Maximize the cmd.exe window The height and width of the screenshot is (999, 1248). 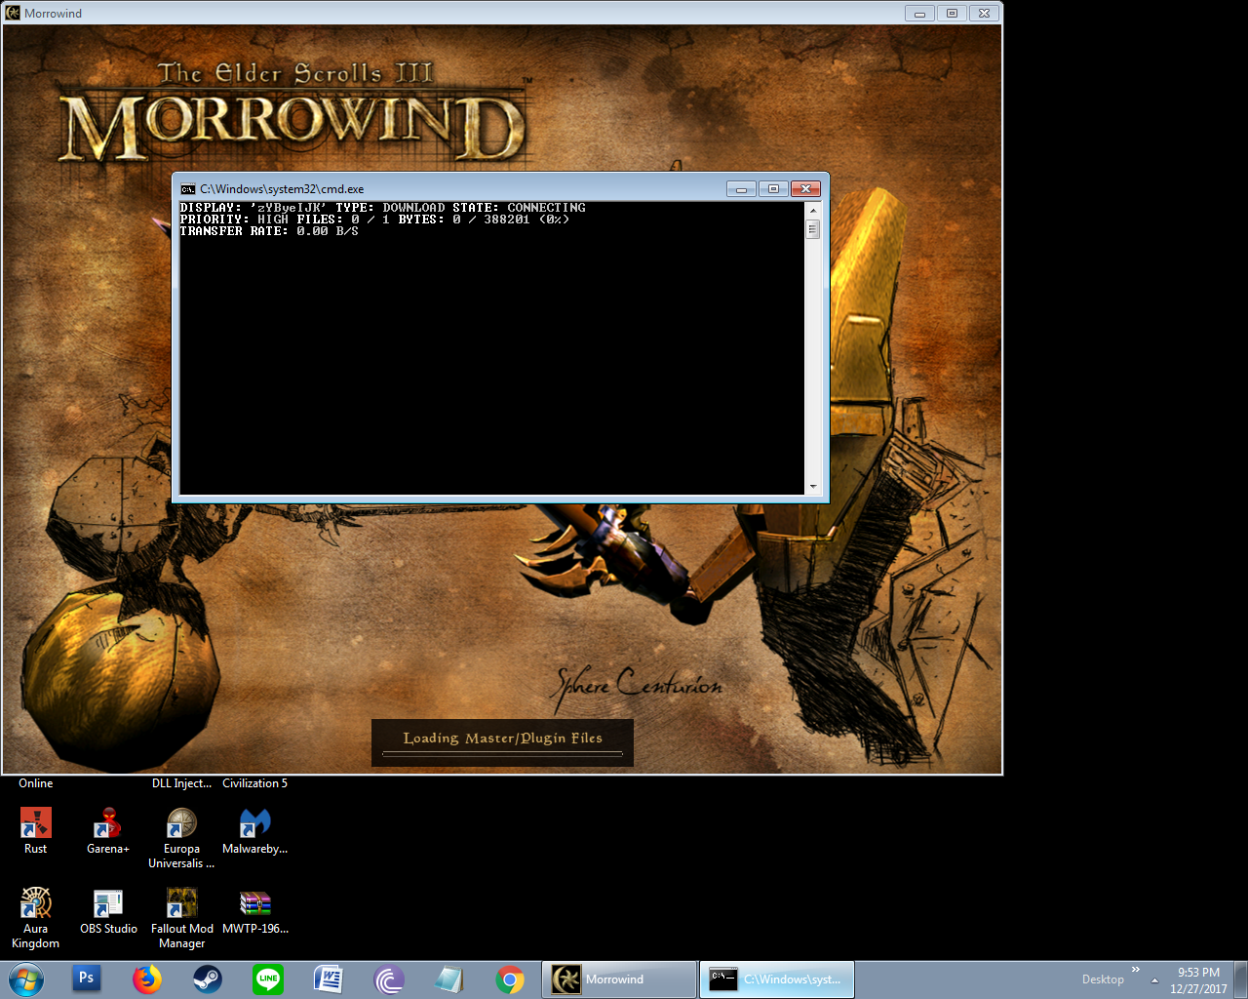[x=773, y=188]
